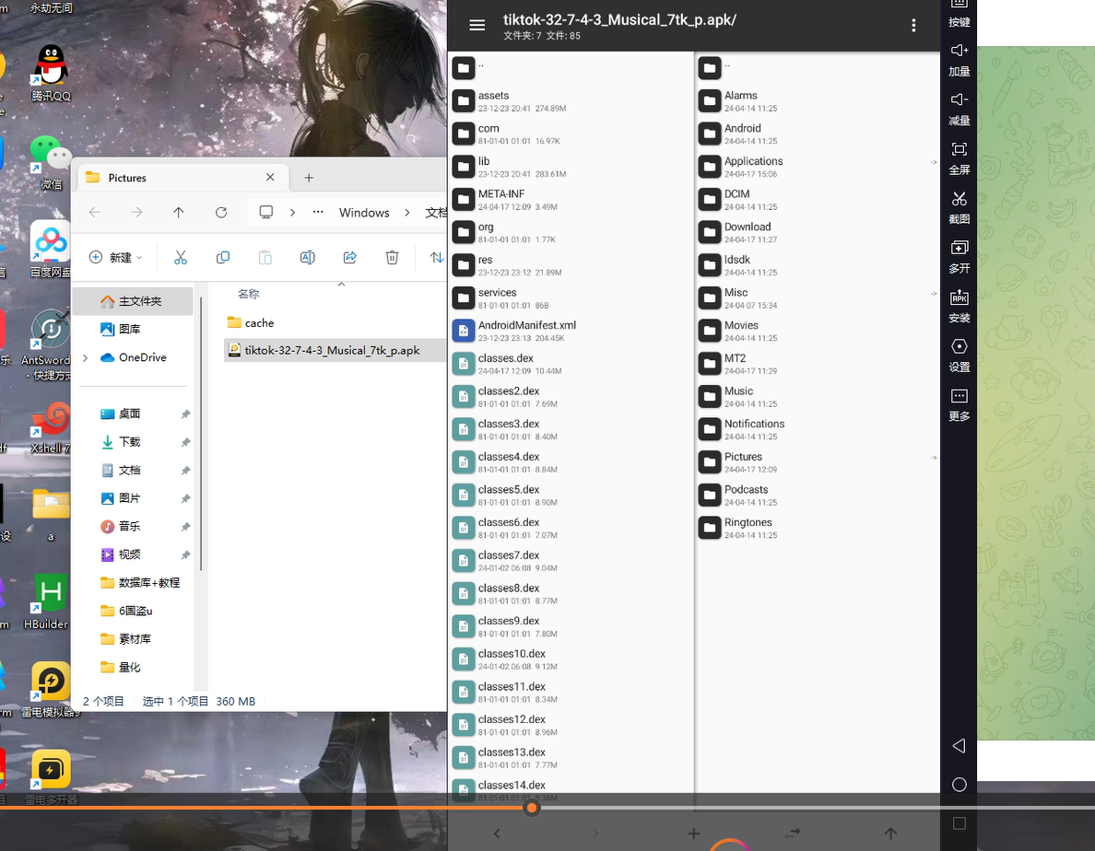Image resolution: width=1095 pixels, height=851 pixels.
Task: Take an emulator screenshot (截图)
Action: coord(960,199)
